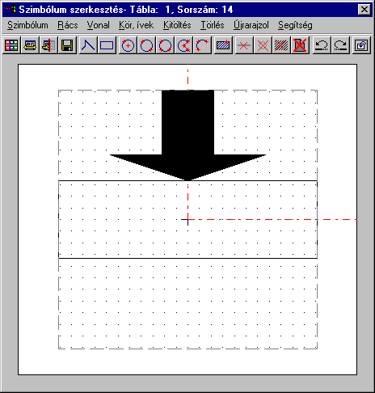375x393 pixels.
Task: Select the rectangle drawing tool
Action: 107,45
